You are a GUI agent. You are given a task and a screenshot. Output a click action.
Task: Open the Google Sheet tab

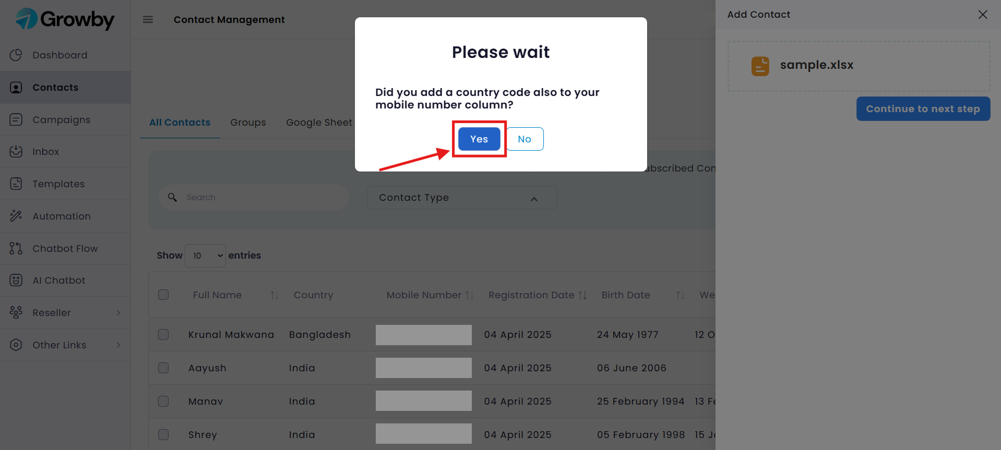(x=319, y=123)
